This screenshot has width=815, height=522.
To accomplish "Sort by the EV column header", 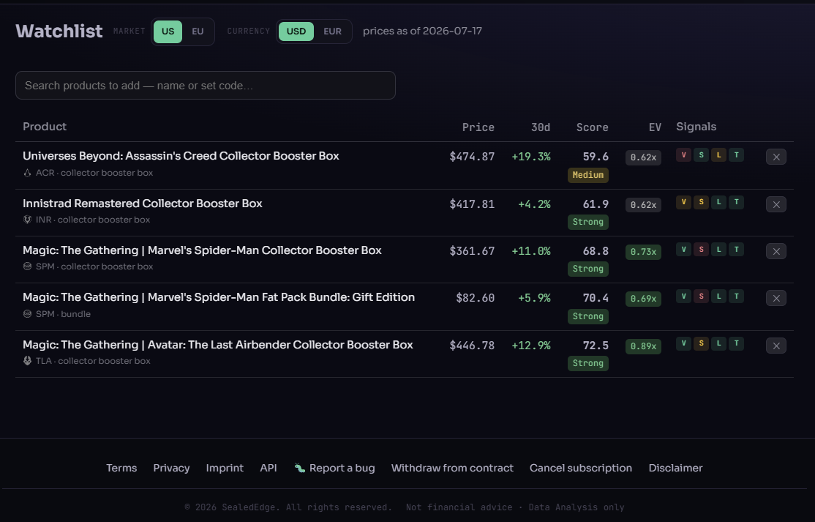I will (655, 127).
